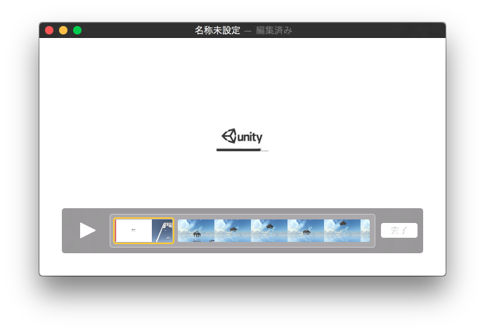Click the white Unity splash frame thumbnail
Image resolution: width=485 pixels, height=332 pixels.
(134, 231)
